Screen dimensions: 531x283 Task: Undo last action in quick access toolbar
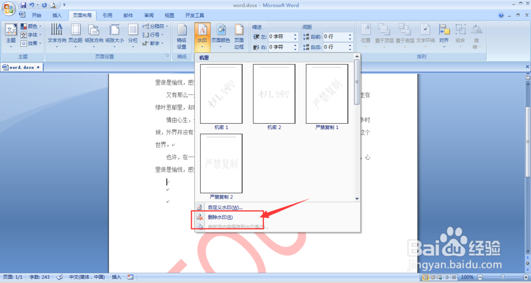(x=32, y=5)
